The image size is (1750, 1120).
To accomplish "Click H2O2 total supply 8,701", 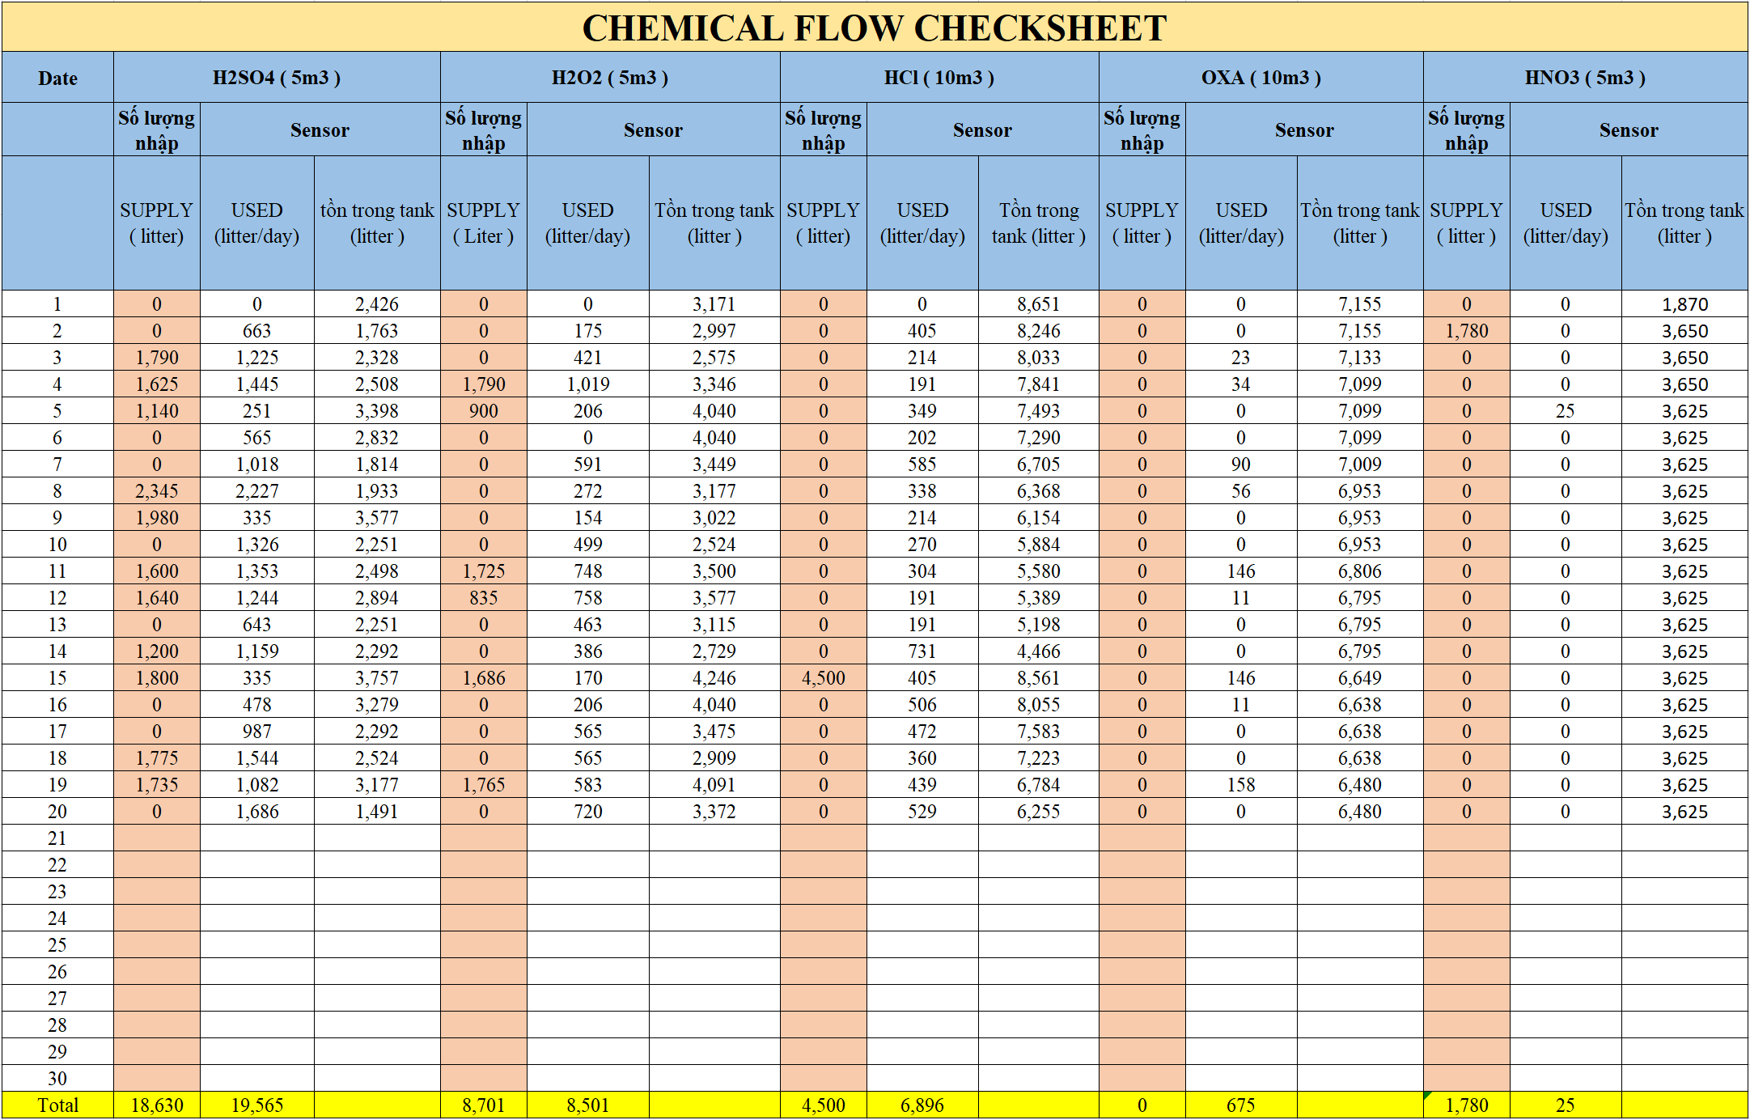I will (484, 1105).
